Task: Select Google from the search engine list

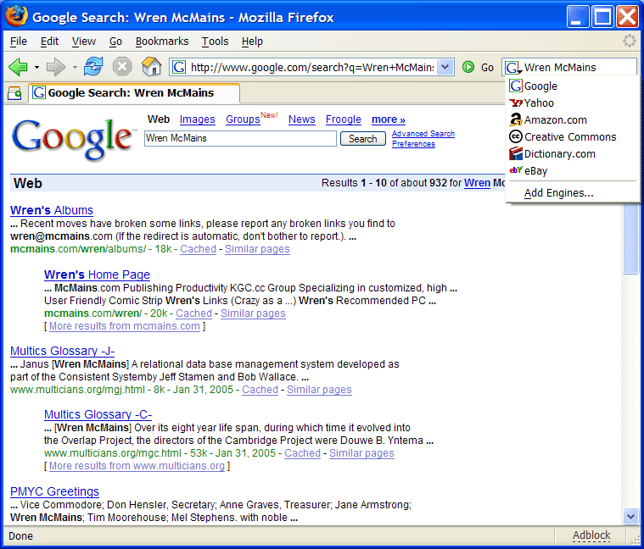Action: point(572,86)
